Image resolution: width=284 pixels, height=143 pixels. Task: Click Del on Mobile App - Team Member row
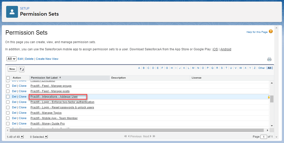14,118
